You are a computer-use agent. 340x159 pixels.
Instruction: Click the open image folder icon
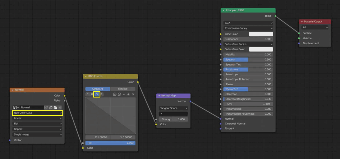55,107
